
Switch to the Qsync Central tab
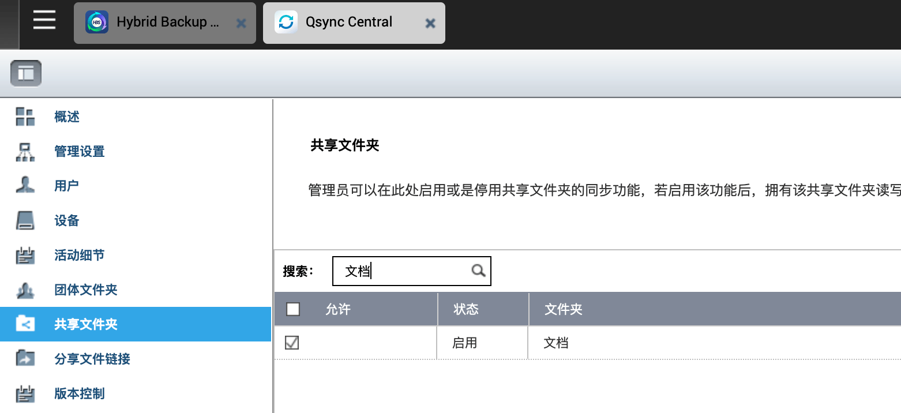354,23
